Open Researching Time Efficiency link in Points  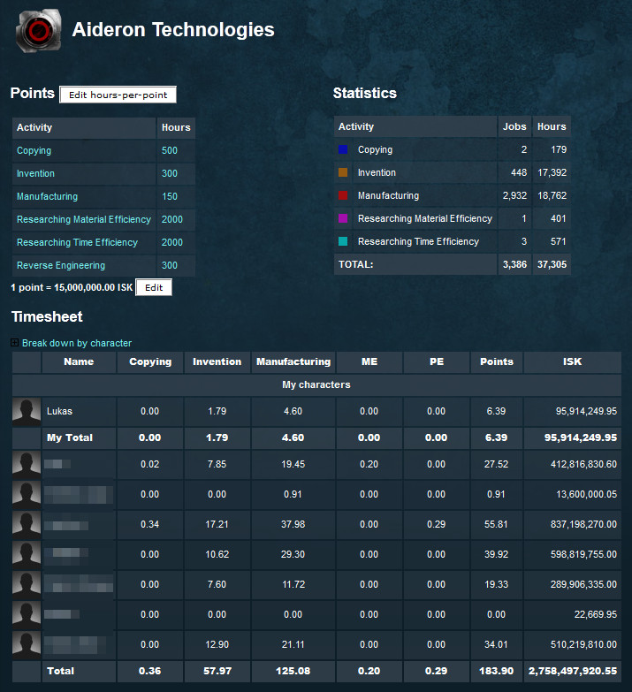pyautogui.click(x=77, y=242)
